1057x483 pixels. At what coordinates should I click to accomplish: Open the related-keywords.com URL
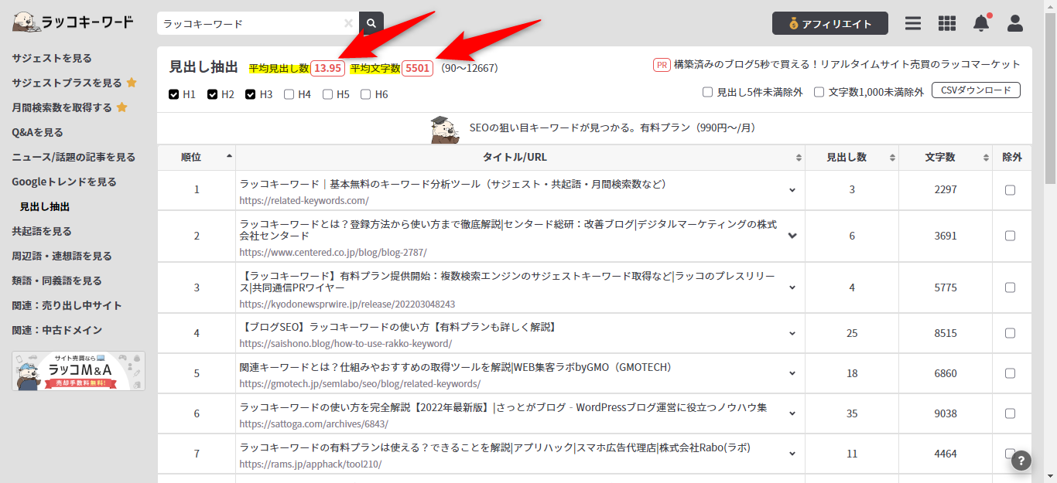(x=304, y=201)
